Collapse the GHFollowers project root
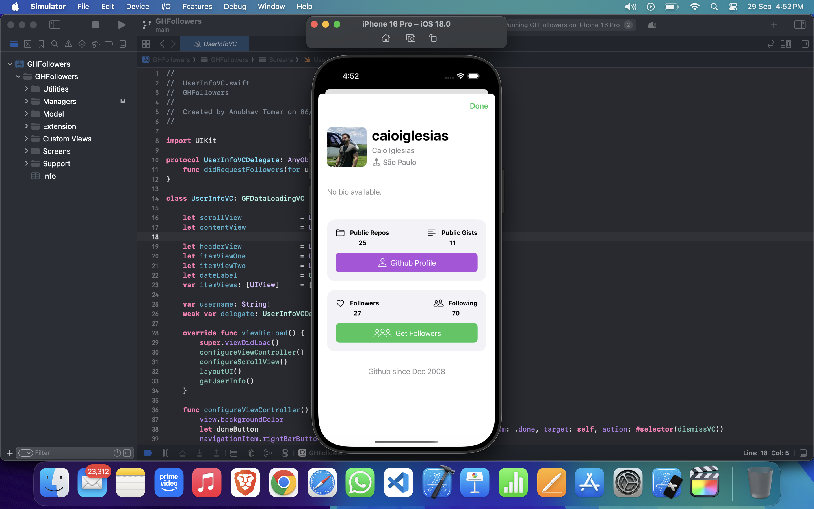This screenshot has height=509, width=814. (x=10, y=64)
